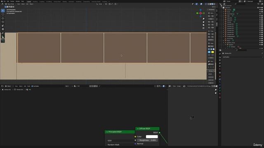
Task: Hide the Camera object with its eye icon
Action: pos(260,10)
